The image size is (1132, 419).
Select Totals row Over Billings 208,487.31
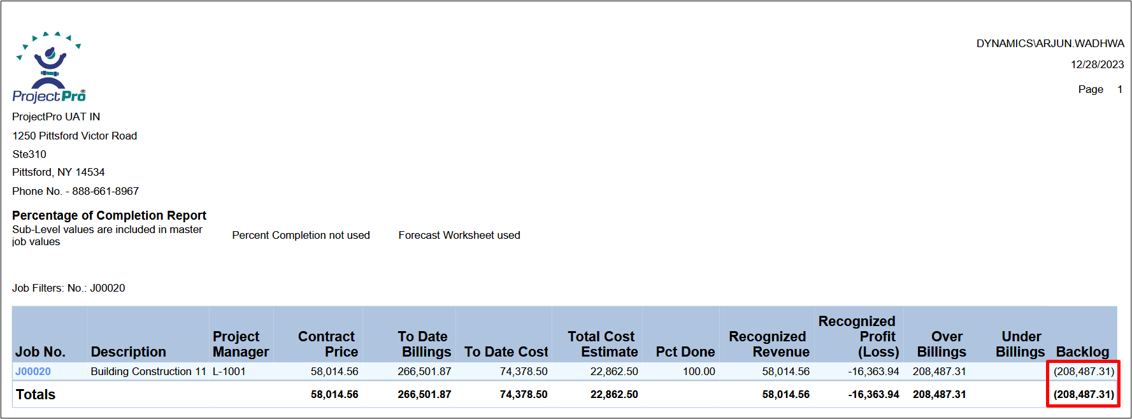(939, 394)
